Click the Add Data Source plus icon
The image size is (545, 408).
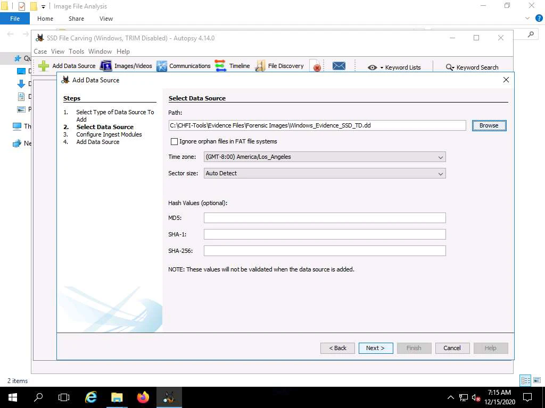44,66
